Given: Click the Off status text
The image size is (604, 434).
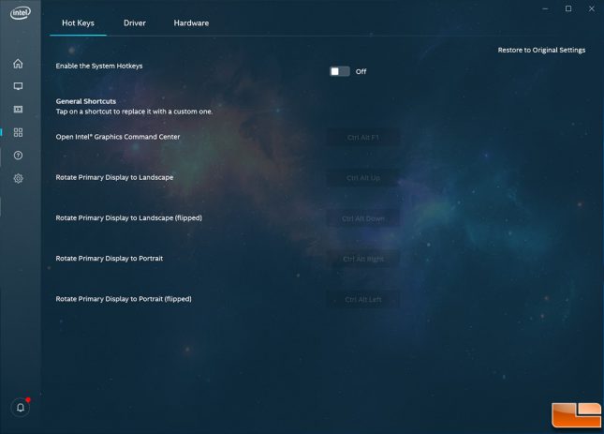Looking at the screenshot, I should click(361, 71).
